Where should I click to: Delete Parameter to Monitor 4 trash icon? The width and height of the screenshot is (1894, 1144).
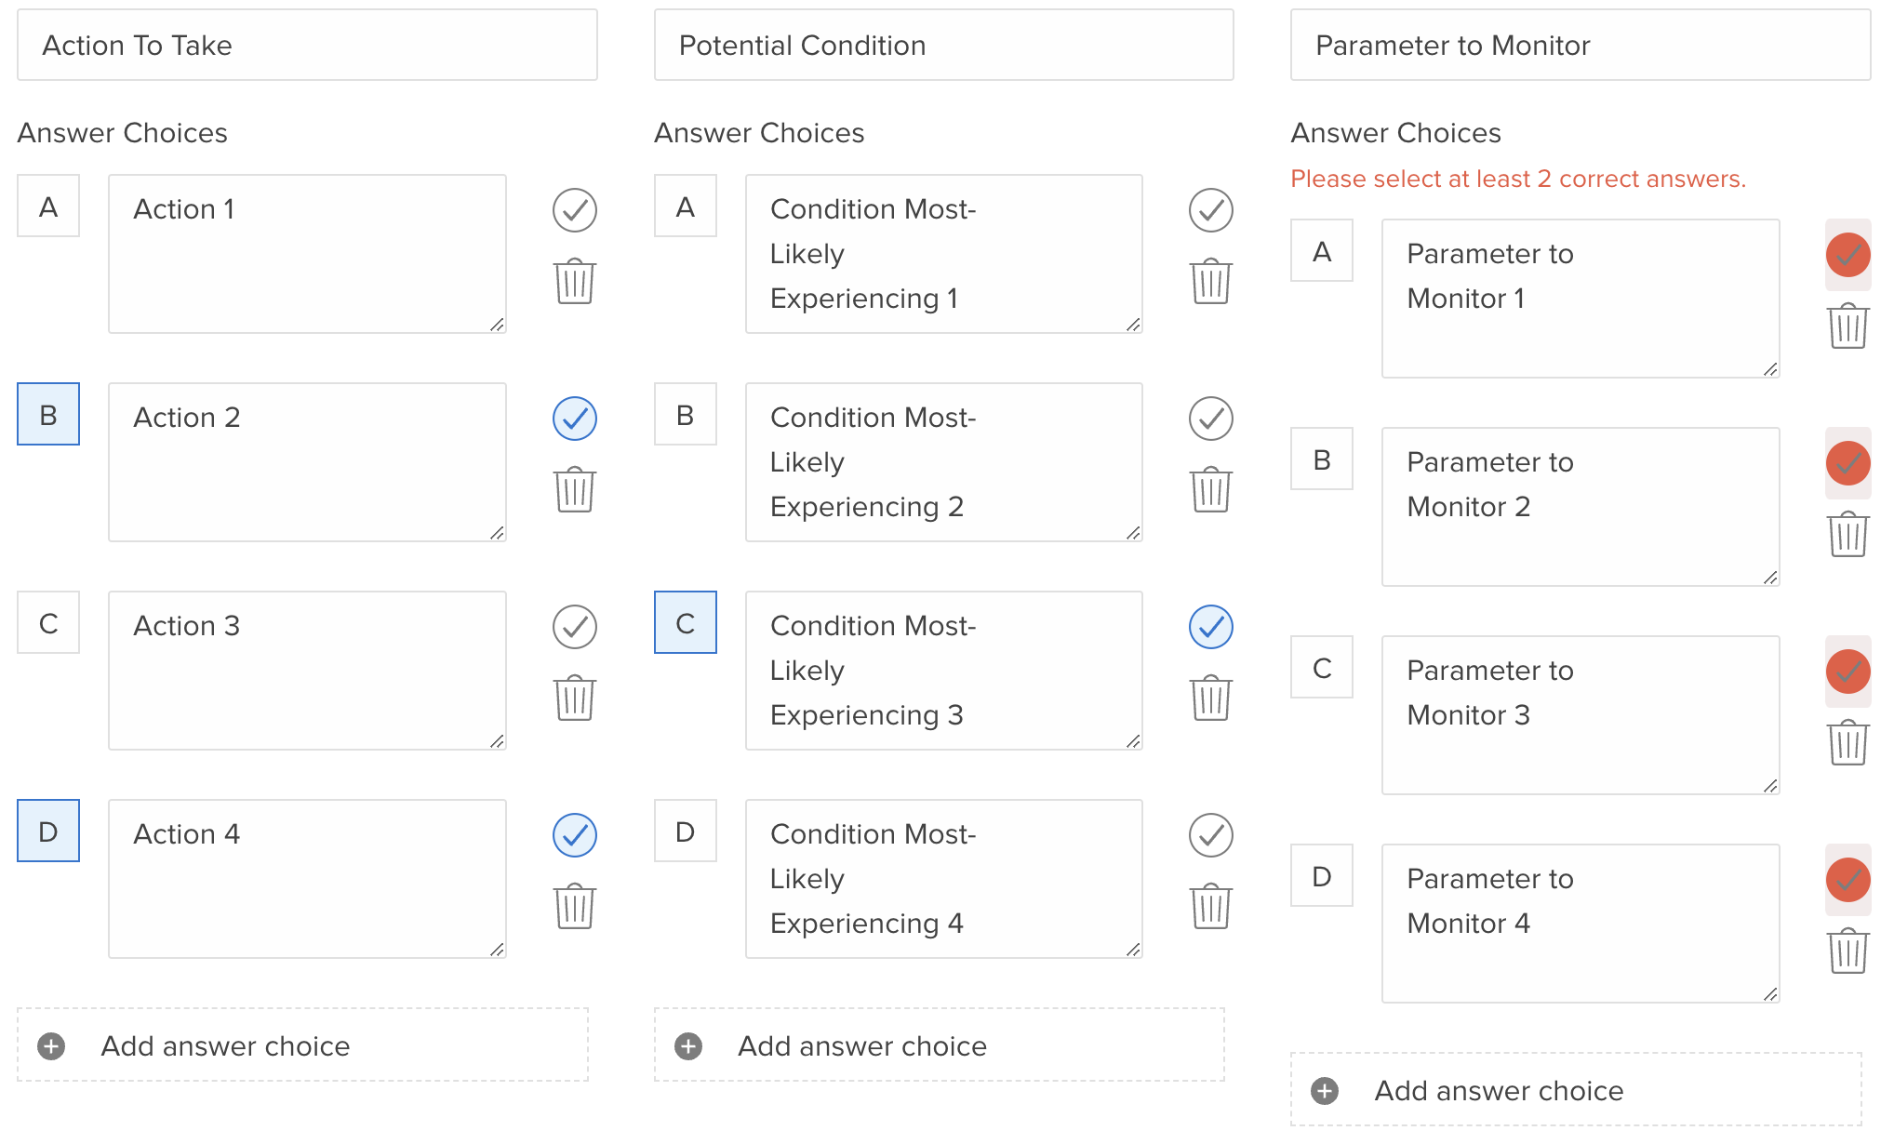(1848, 951)
